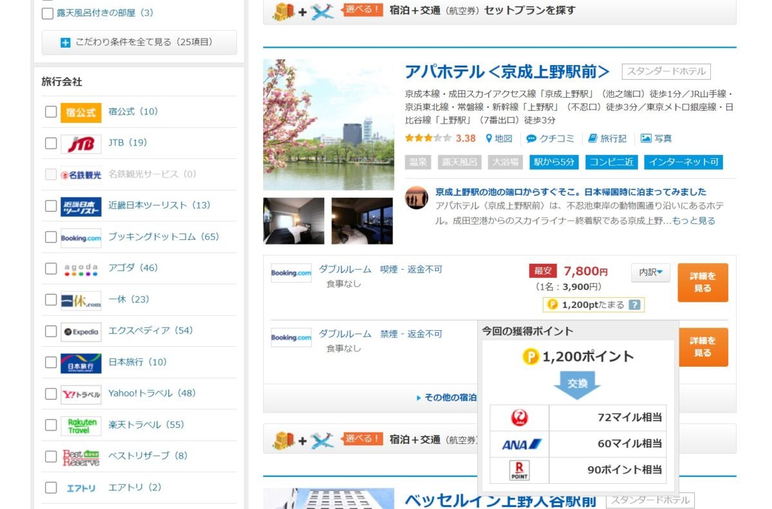This screenshot has width=772, height=509.
Task: Click the question mark help icon near points
Action: (636, 305)
